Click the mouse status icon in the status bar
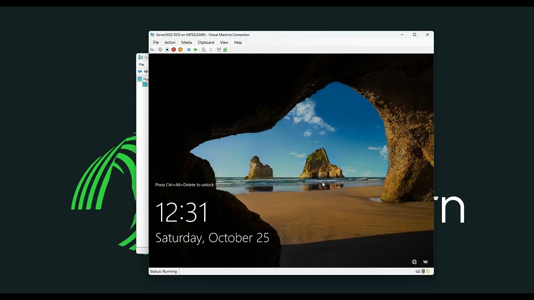This screenshot has height=300, width=534. (x=423, y=271)
